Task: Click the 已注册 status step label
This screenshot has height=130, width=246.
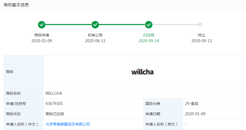Action: 149,35
